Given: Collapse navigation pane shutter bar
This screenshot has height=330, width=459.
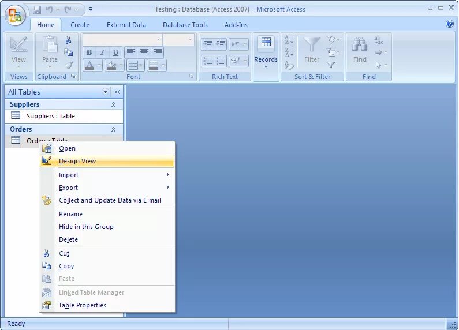Looking at the screenshot, I should point(117,92).
